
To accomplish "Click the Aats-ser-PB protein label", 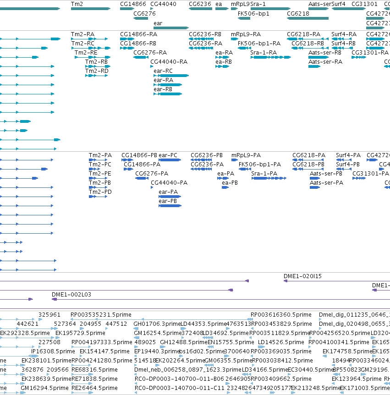I will coord(326,174).
